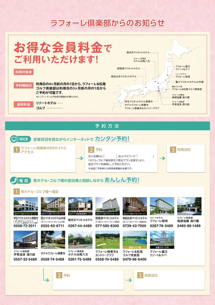The image size is (215, 305).
Task: Click the ラフォーレ&松尾ゴルフ倶楽部 map label
Action: pyautogui.click(x=187, y=89)
